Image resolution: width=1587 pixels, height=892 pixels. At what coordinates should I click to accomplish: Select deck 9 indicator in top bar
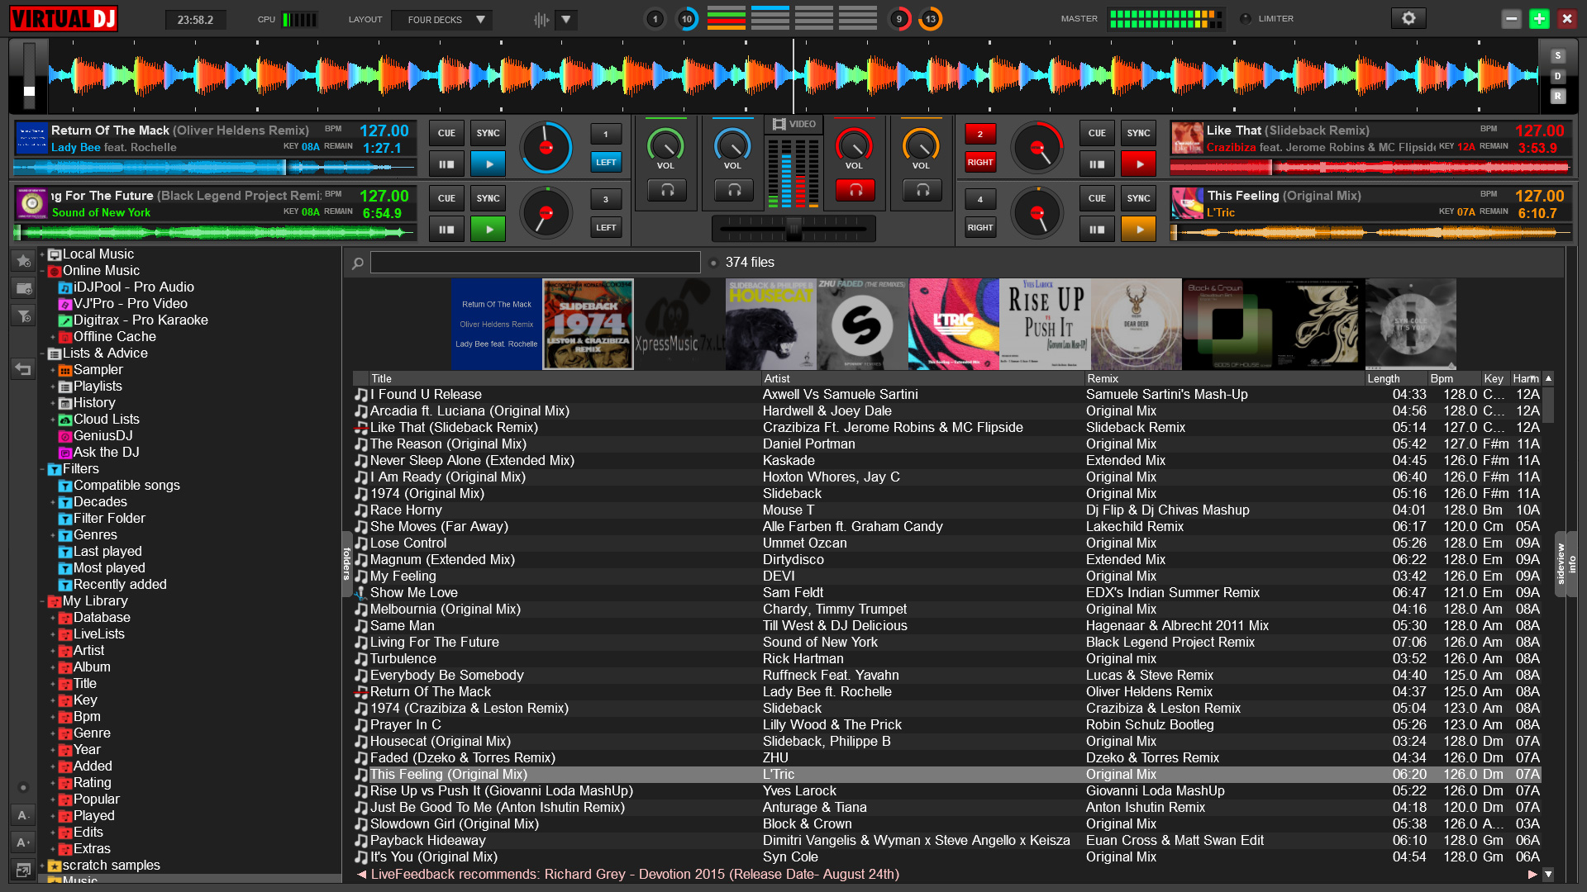tap(899, 19)
